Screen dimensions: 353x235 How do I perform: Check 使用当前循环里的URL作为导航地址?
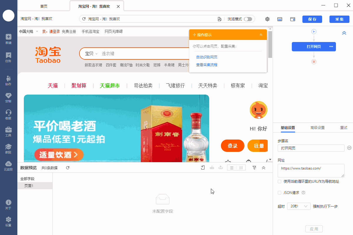coord(279,182)
